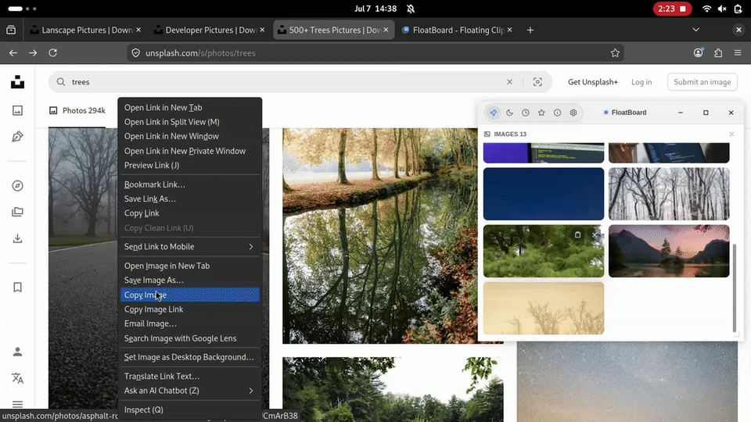Select the beige misty trees thumbnail in FloatBoard

pos(544,308)
